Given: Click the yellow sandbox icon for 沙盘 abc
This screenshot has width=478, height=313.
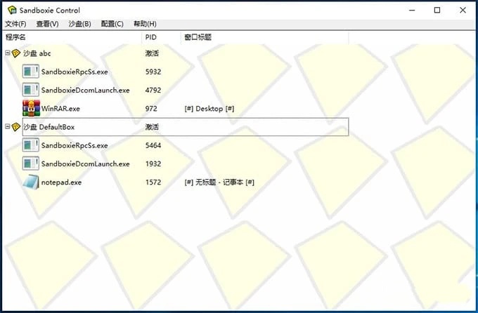Looking at the screenshot, I should click(16, 53).
